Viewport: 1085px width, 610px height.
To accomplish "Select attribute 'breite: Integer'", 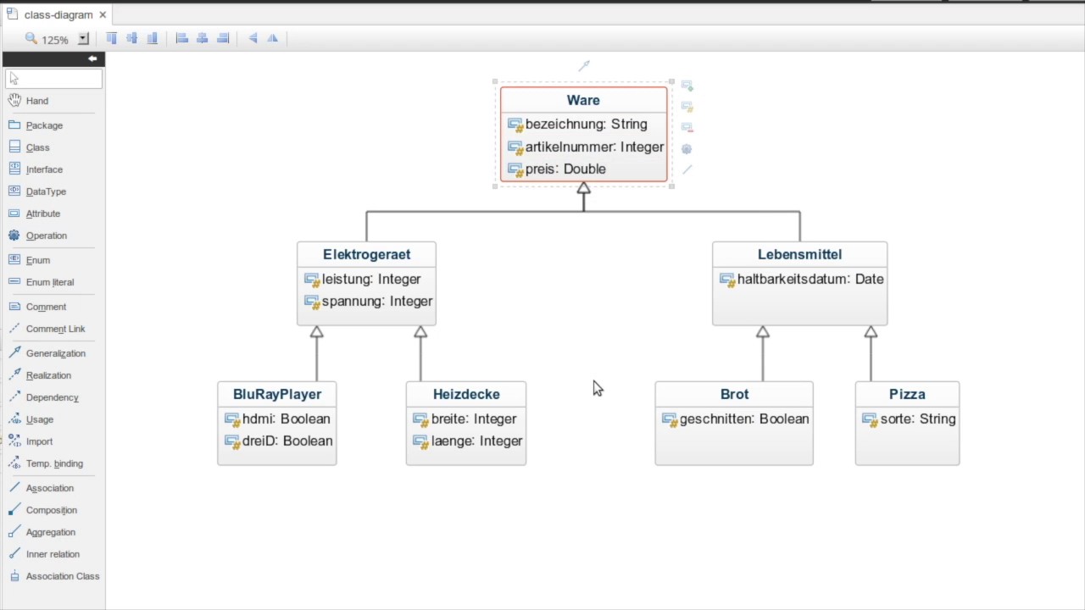I will pyautogui.click(x=465, y=419).
